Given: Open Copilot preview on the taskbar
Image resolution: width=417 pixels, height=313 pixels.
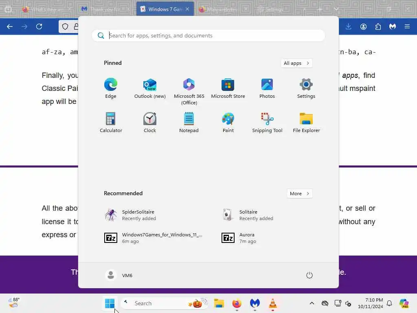Looking at the screenshot, I should 404,303.
